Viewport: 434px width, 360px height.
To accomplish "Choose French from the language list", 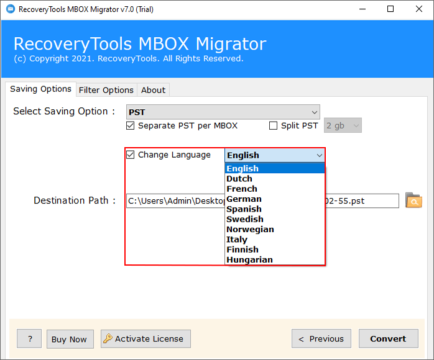I will tap(275, 189).
